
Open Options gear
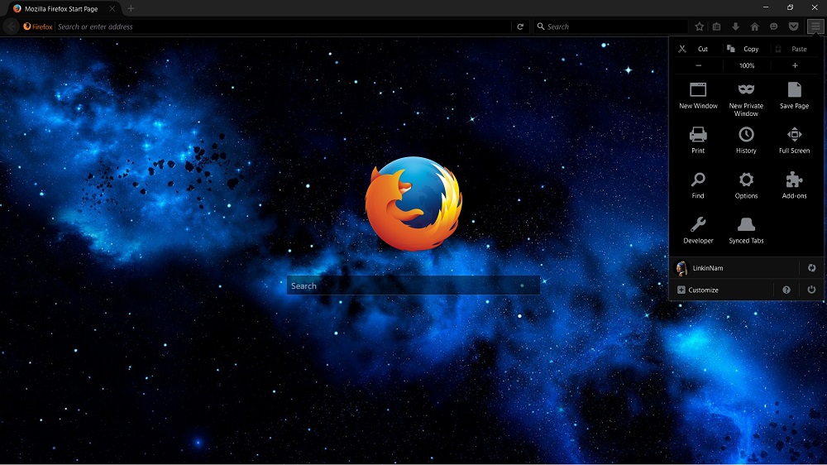point(746,185)
